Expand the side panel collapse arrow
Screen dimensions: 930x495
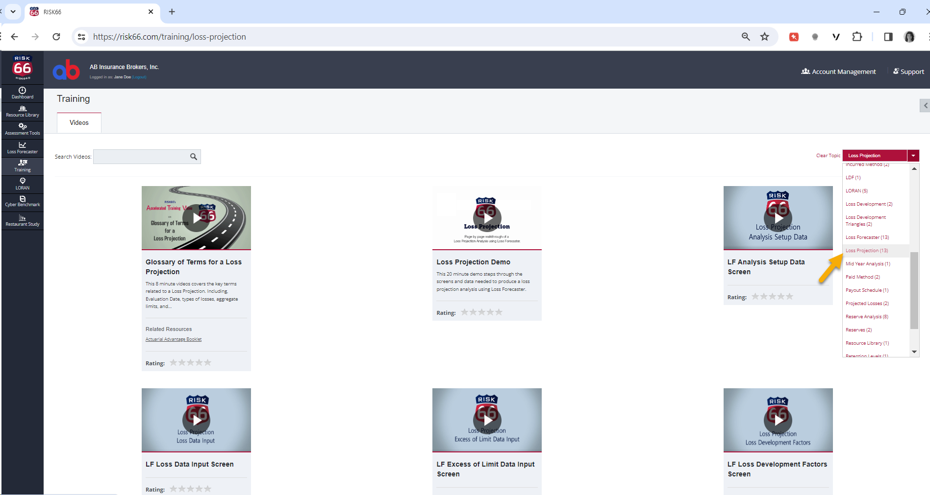click(925, 105)
